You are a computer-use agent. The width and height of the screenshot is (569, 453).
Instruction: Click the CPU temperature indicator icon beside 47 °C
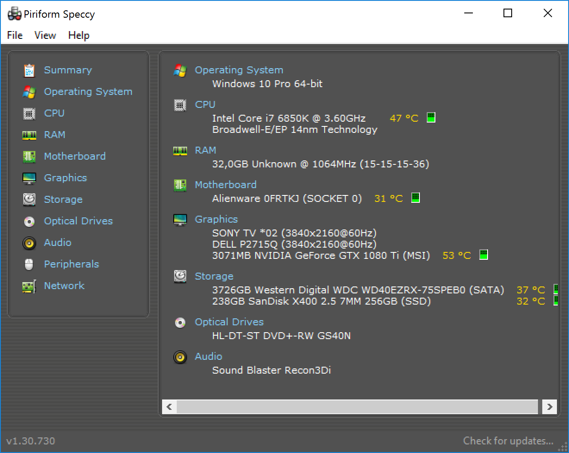click(x=431, y=117)
